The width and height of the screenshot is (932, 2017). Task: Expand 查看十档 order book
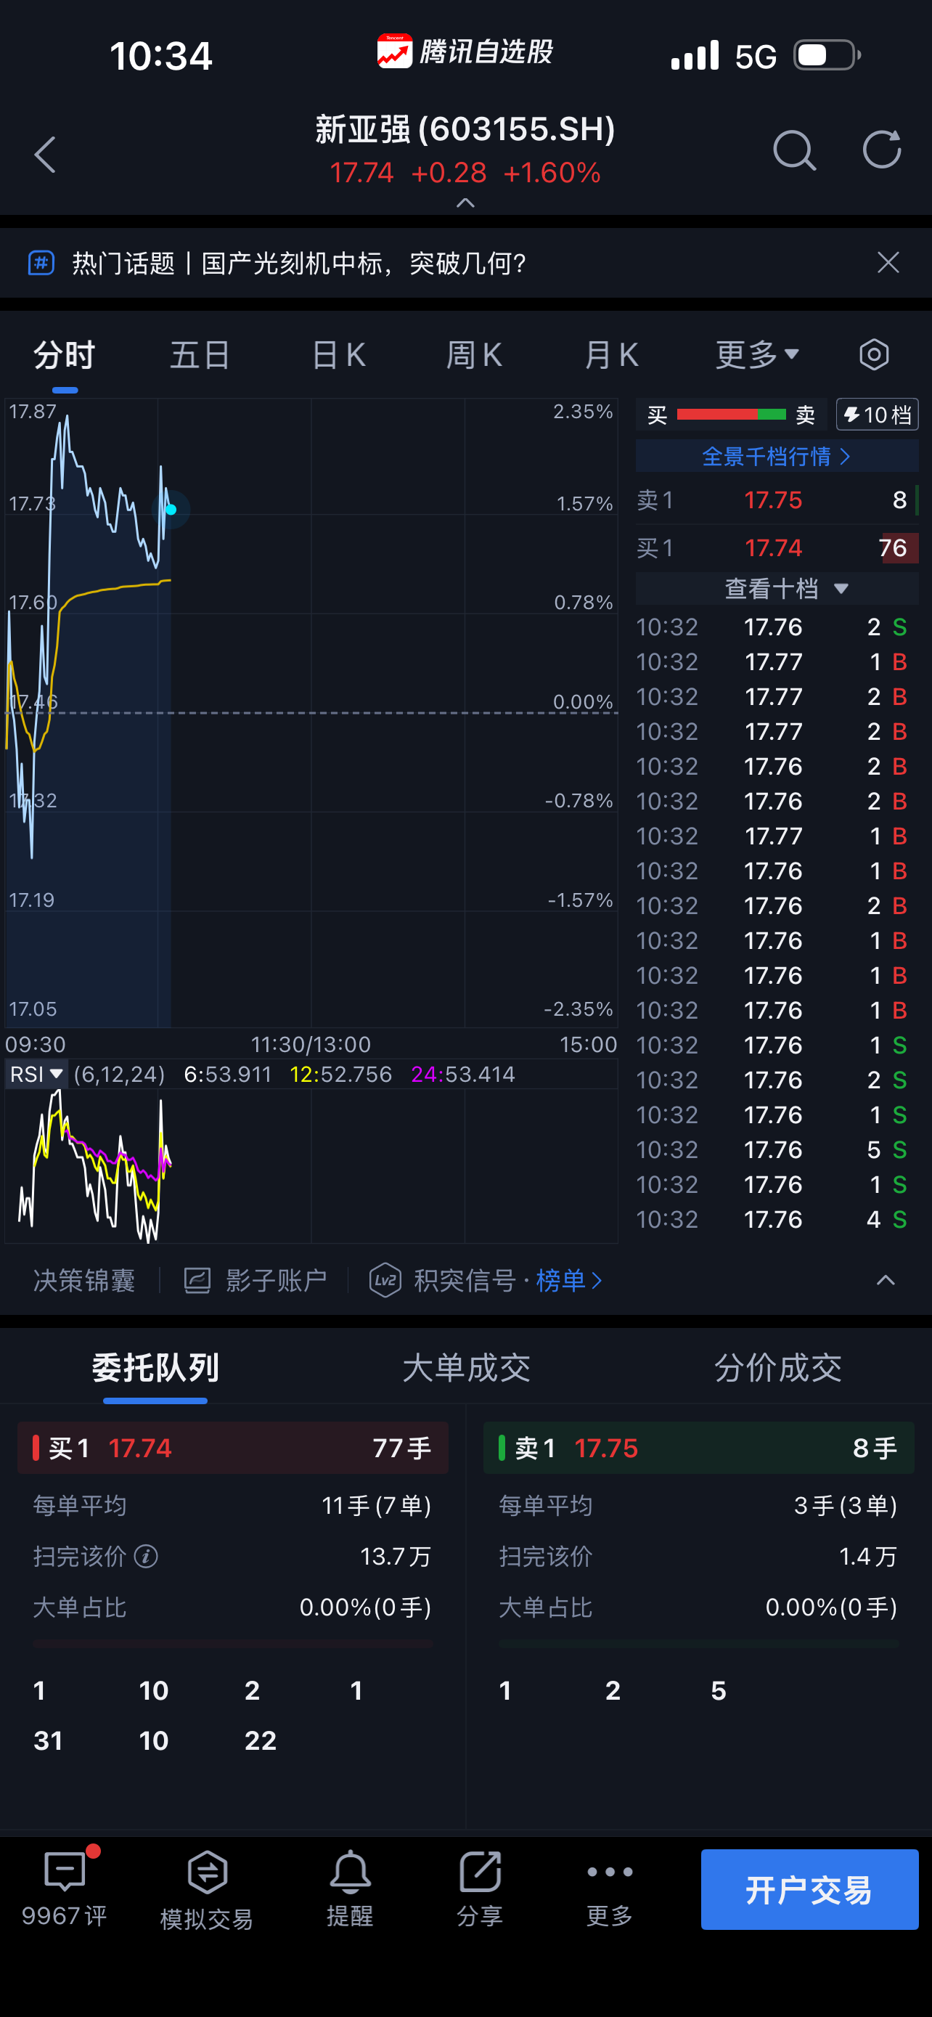tap(785, 588)
